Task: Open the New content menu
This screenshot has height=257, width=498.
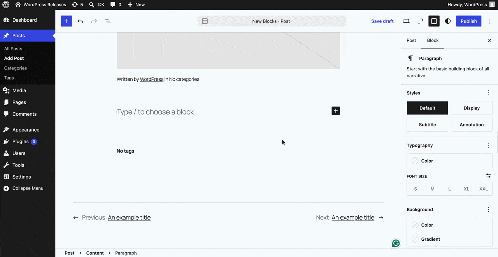Action: click(136, 5)
